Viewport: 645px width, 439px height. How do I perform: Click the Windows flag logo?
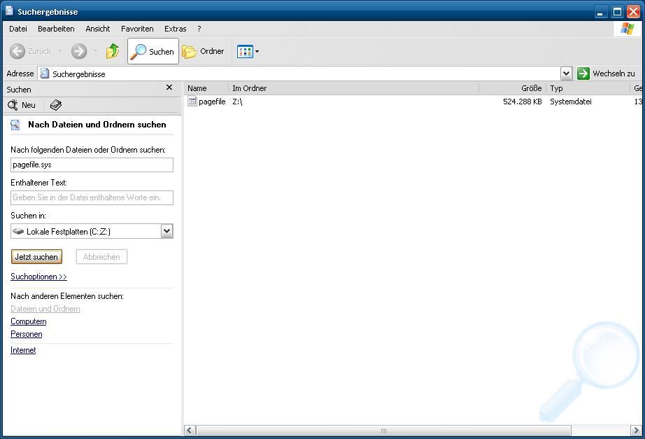(x=628, y=29)
